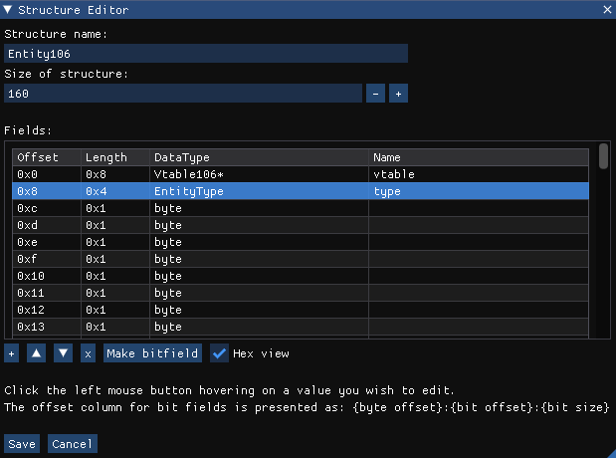The width and height of the screenshot is (616, 458).
Task: Click the Size of structure input
Action: tap(183, 94)
